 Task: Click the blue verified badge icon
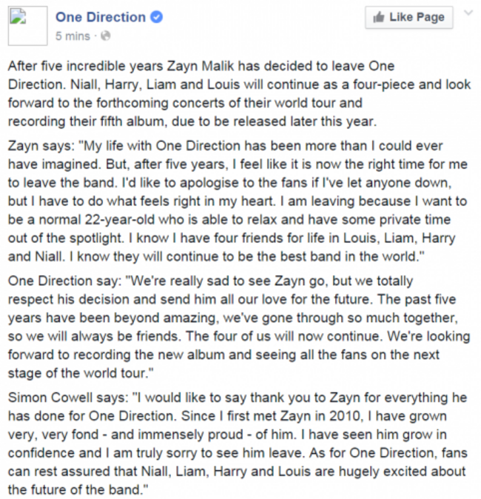(156, 17)
